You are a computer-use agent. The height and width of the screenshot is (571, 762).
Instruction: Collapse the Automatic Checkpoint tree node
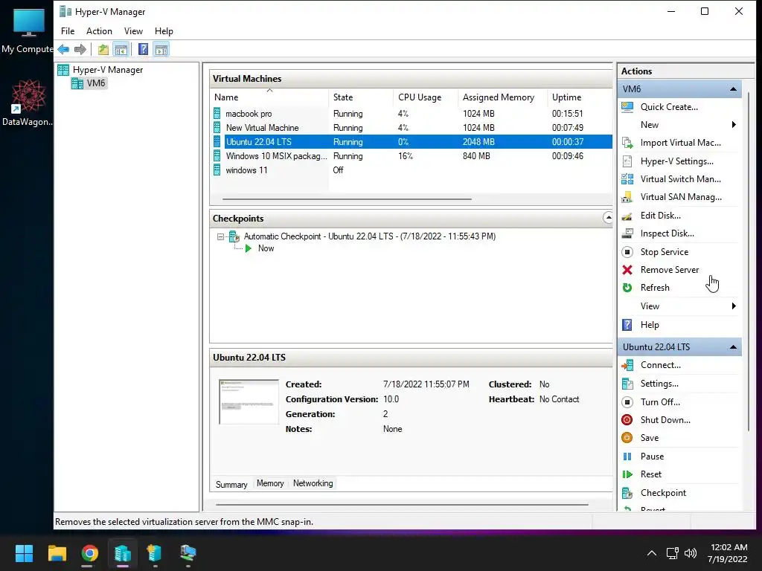point(220,236)
